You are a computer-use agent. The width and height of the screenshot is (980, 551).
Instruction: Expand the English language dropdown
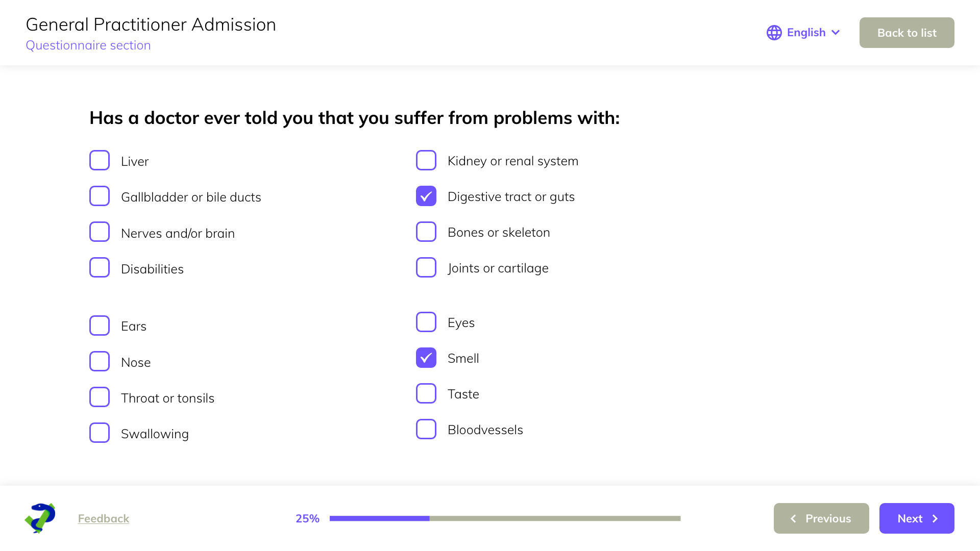click(836, 33)
